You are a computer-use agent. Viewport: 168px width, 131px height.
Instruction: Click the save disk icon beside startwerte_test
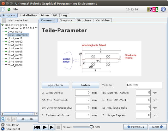pyautogui.click(x=4, y=20)
